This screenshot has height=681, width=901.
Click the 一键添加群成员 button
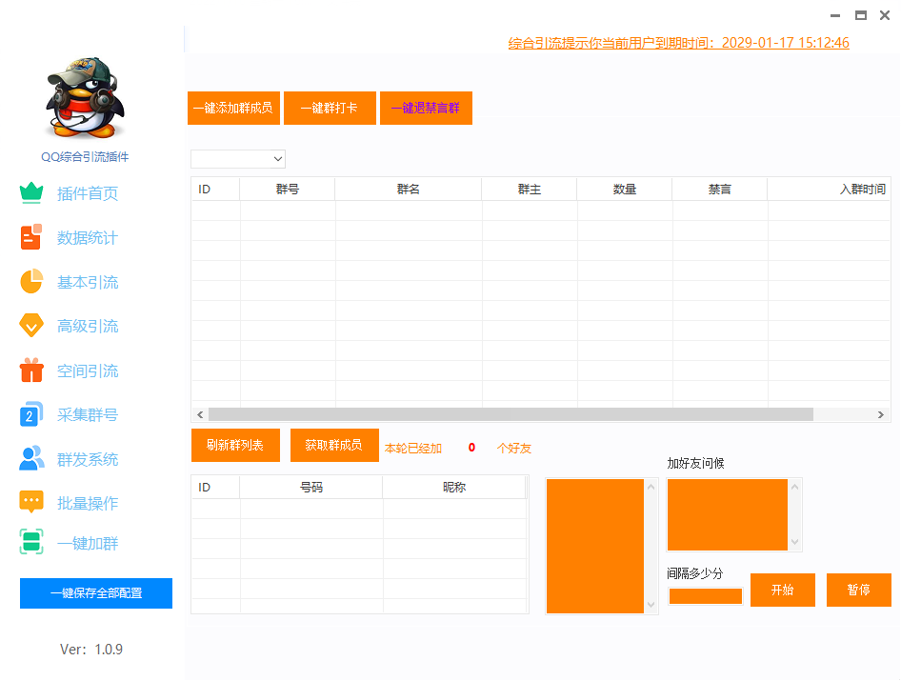point(233,109)
